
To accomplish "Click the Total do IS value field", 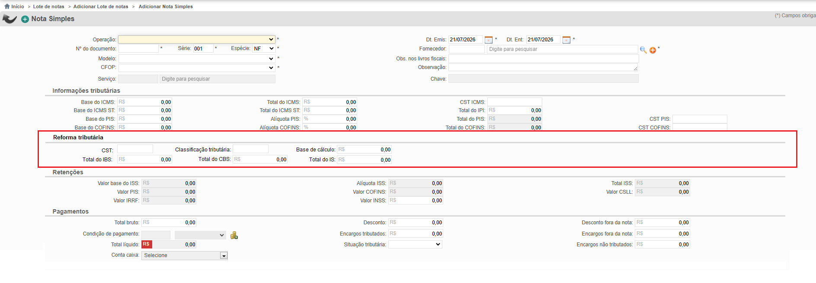I will click(365, 160).
